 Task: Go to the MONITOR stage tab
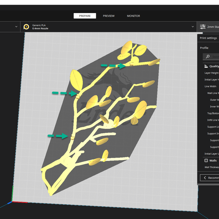pyautogui.click(x=133, y=16)
